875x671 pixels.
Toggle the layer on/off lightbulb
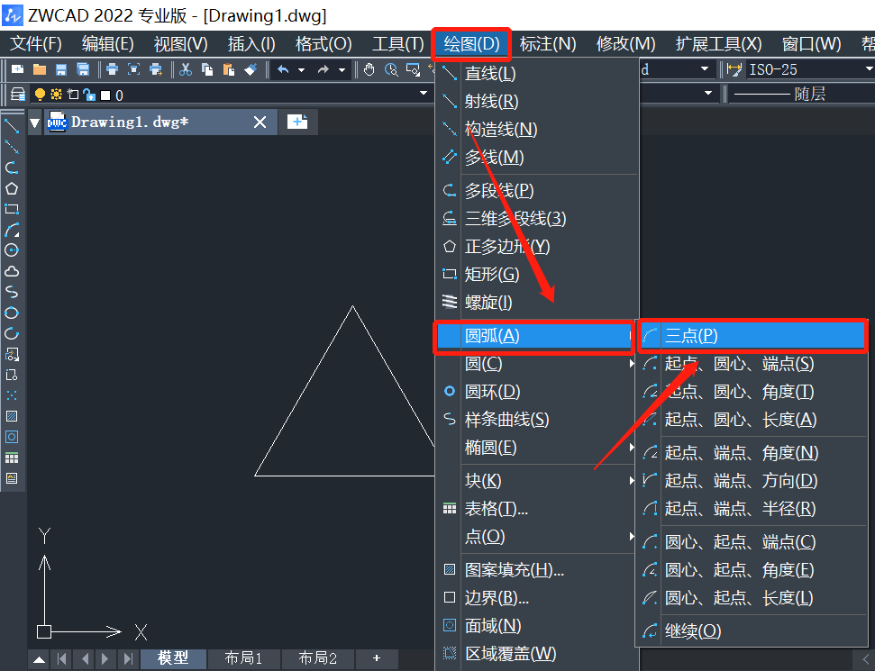[40, 95]
